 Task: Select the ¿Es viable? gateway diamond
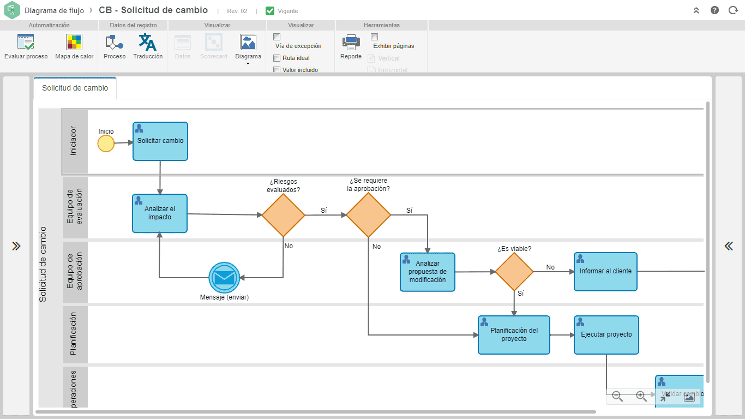514,272
